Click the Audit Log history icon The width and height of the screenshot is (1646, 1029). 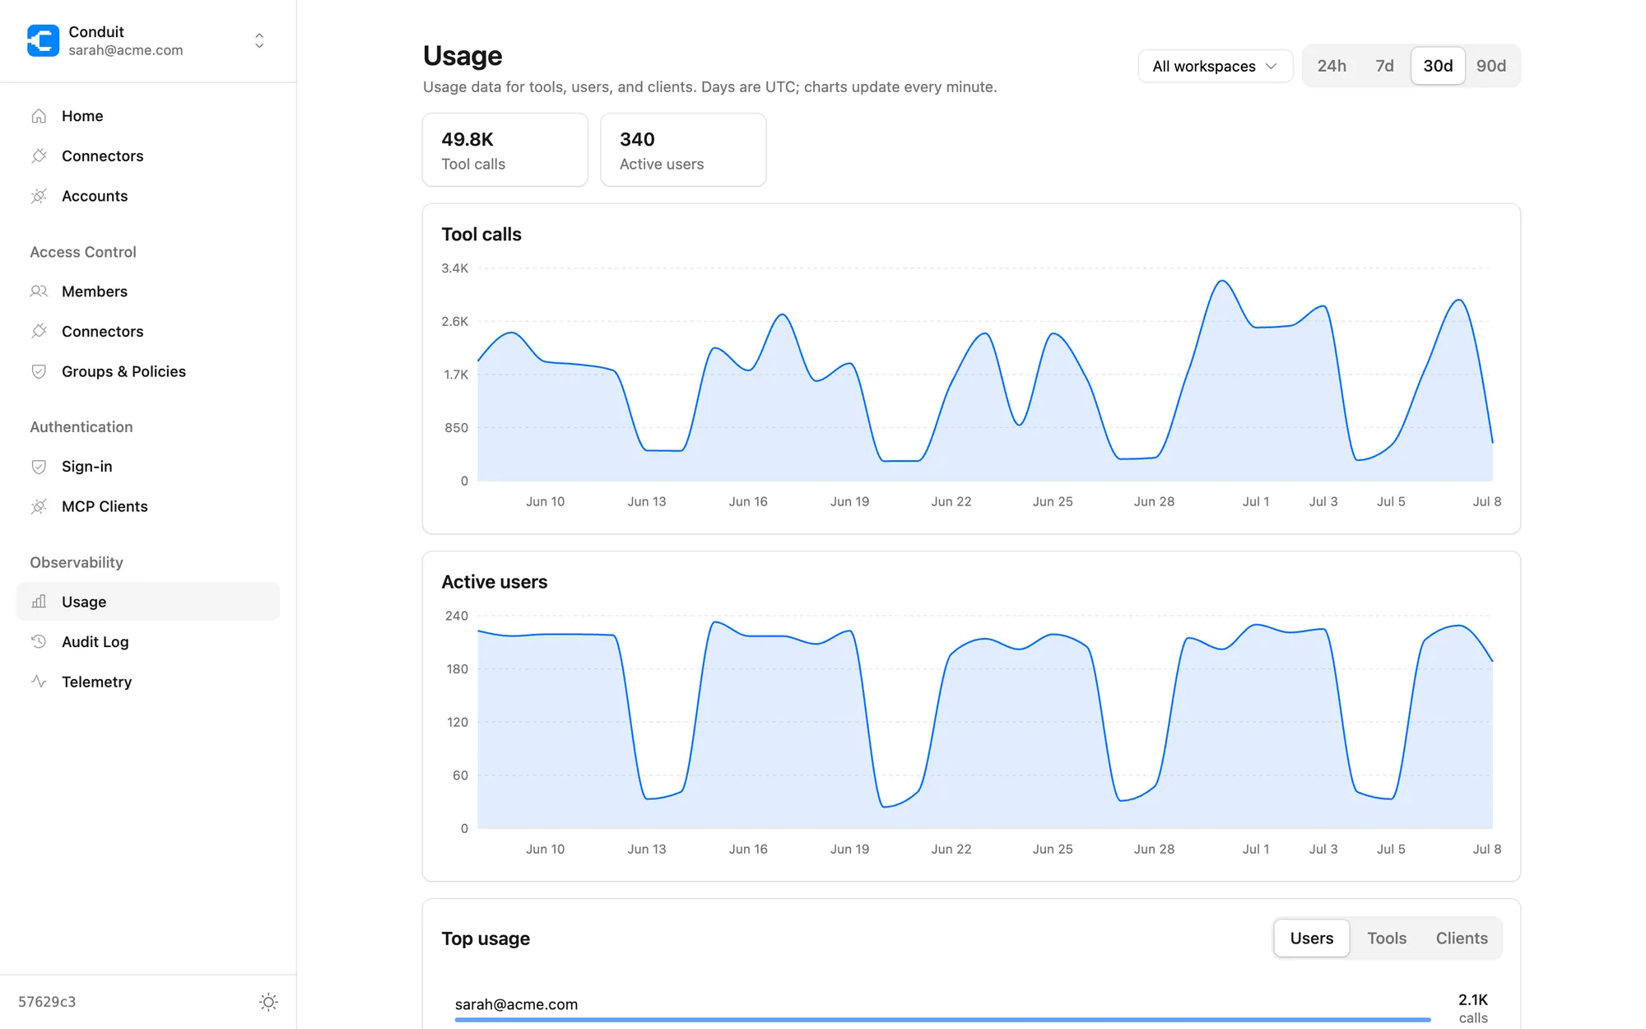pyautogui.click(x=39, y=641)
